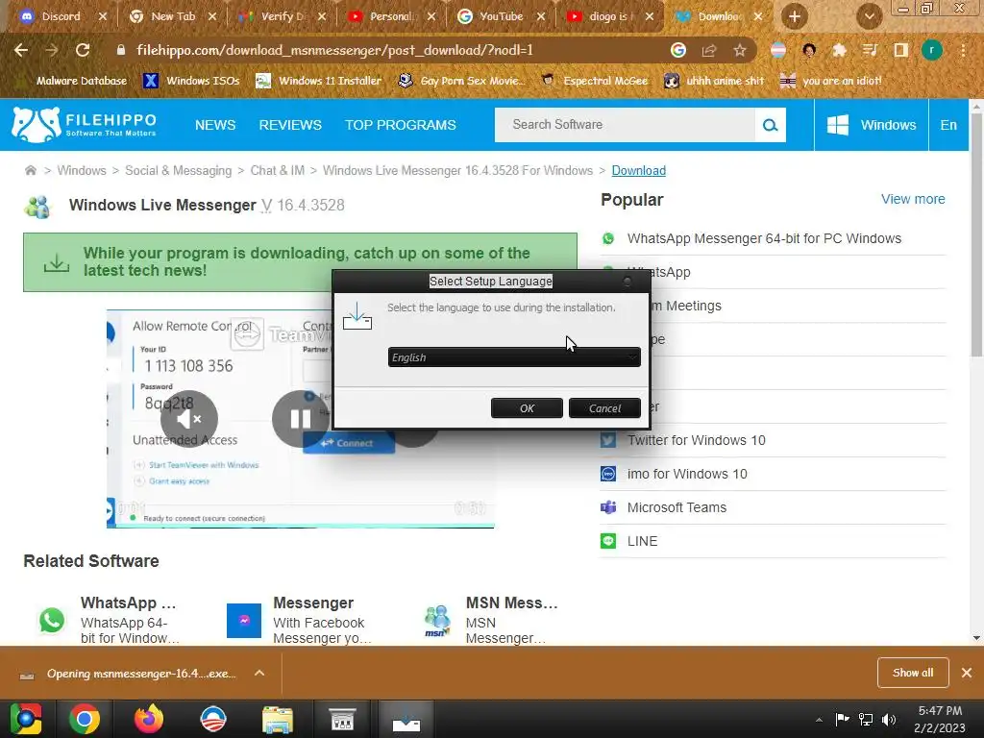Reload the FileHippo page
984x738 pixels.
pyautogui.click(x=83, y=50)
